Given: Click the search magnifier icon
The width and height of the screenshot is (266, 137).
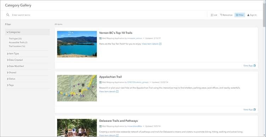Looking at the screenshot, I should click(8, 15).
